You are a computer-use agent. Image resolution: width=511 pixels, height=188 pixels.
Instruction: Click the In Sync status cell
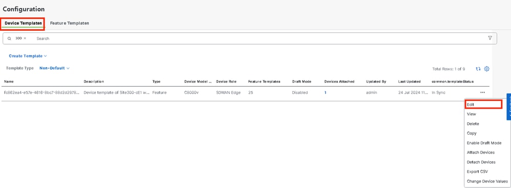tap(438, 93)
